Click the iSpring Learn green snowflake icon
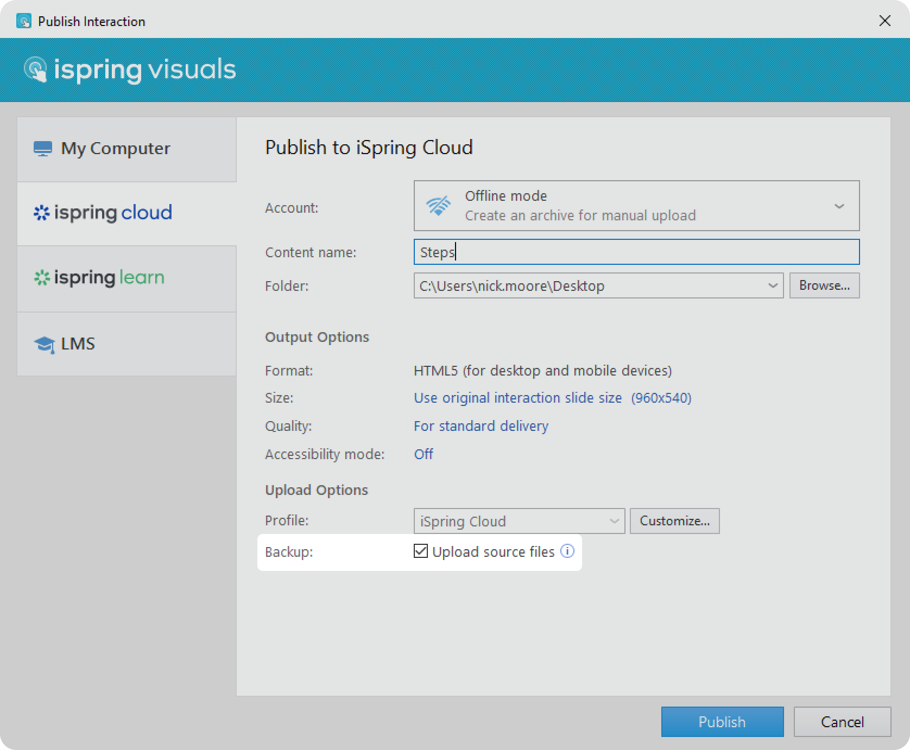The height and width of the screenshot is (750, 910). click(42, 278)
